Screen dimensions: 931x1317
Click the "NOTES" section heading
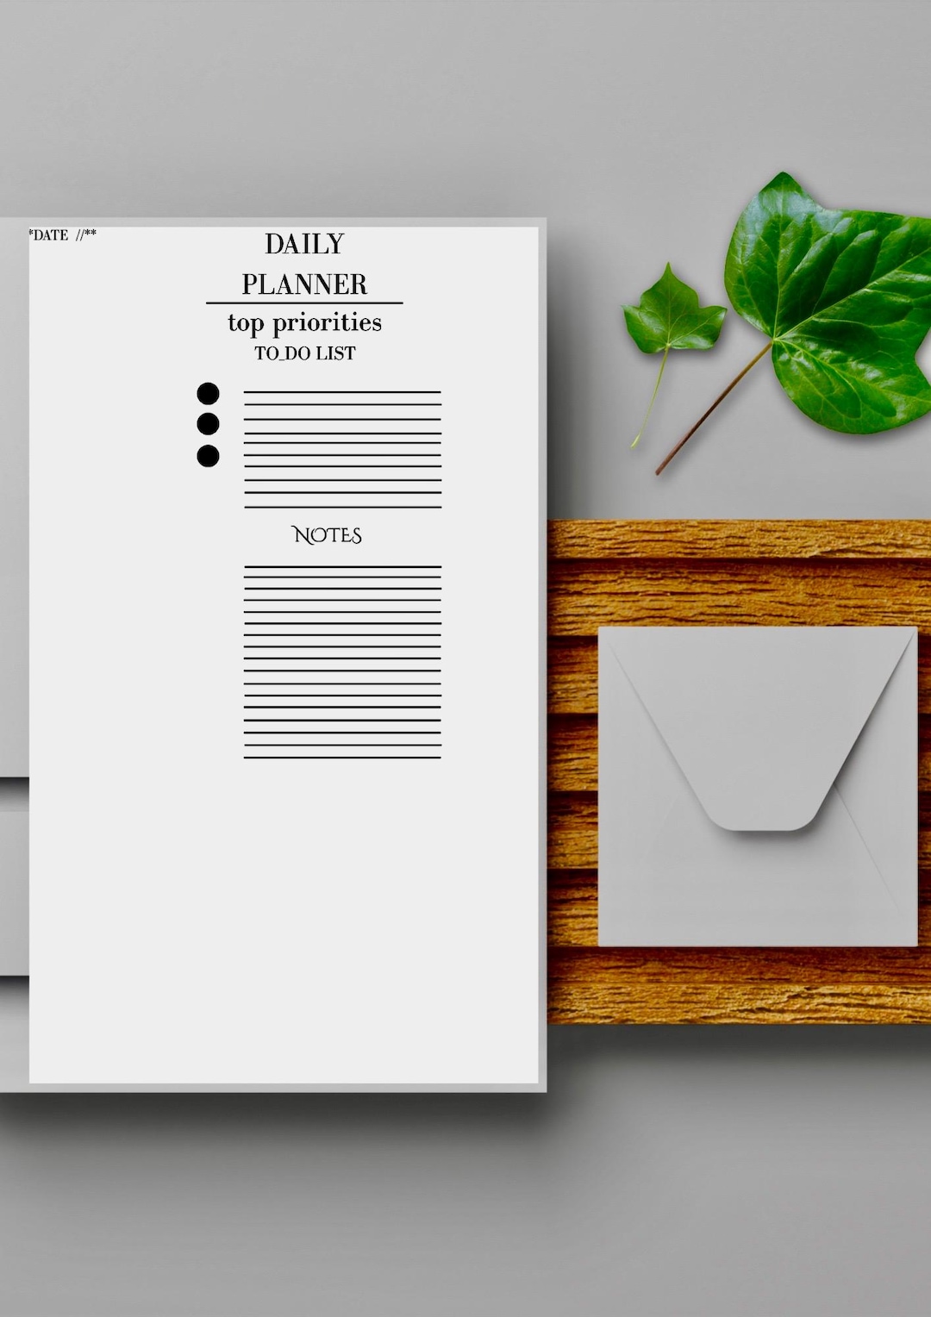click(327, 535)
